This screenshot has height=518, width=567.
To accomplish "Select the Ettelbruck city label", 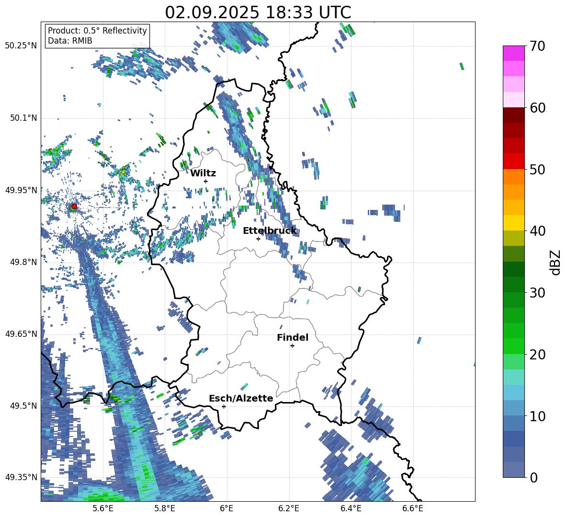I will coord(270,231).
